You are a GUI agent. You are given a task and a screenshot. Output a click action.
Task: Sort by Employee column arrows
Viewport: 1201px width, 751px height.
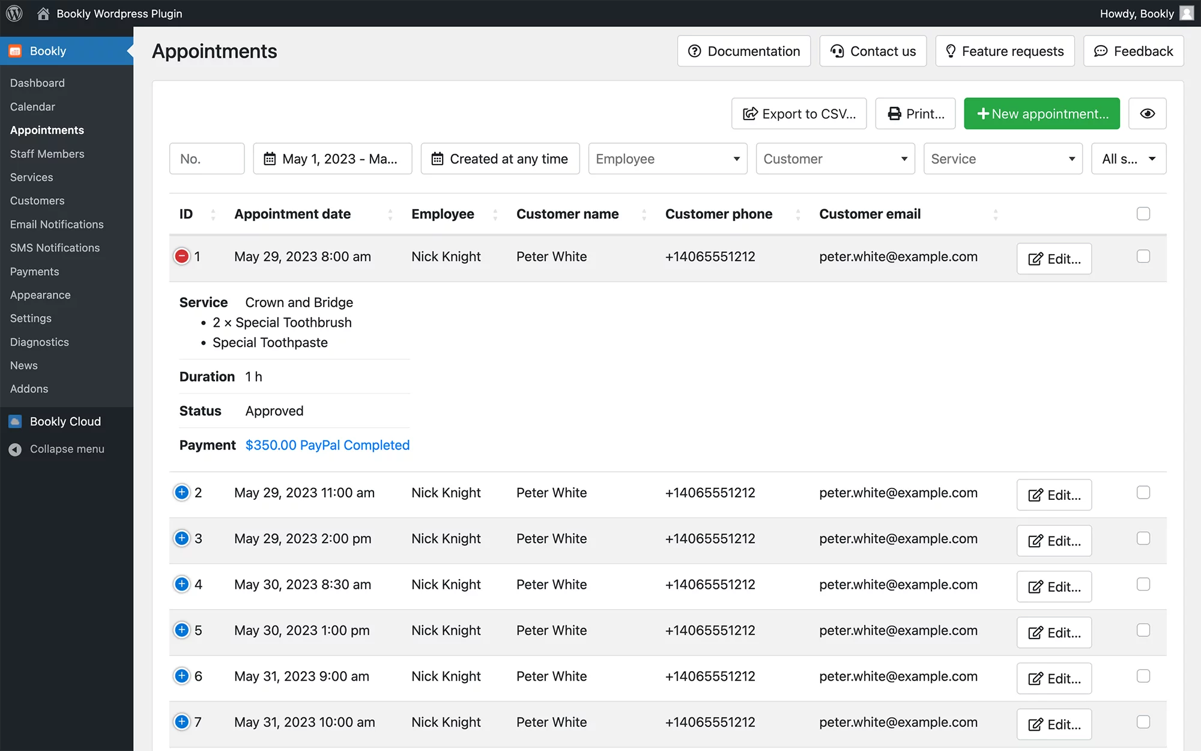coord(495,214)
